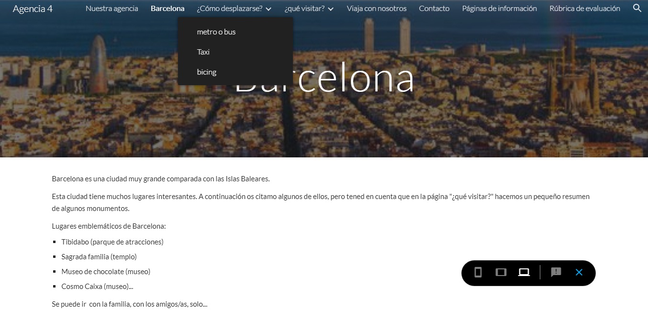Image resolution: width=648 pixels, height=310 pixels.
Task: Click the feedback exclamation icon
Action: pyautogui.click(x=556, y=272)
